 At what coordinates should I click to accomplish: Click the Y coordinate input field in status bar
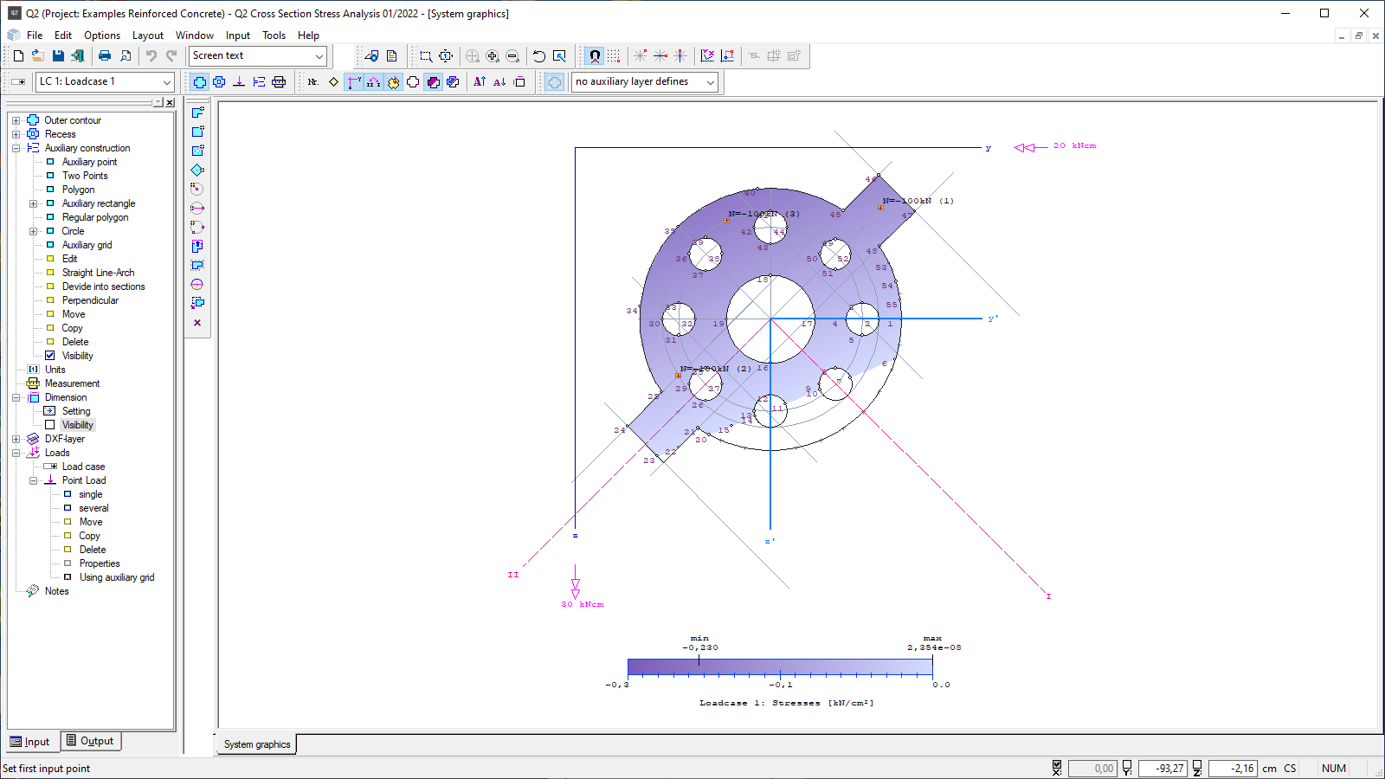(x=1161, y=768)
